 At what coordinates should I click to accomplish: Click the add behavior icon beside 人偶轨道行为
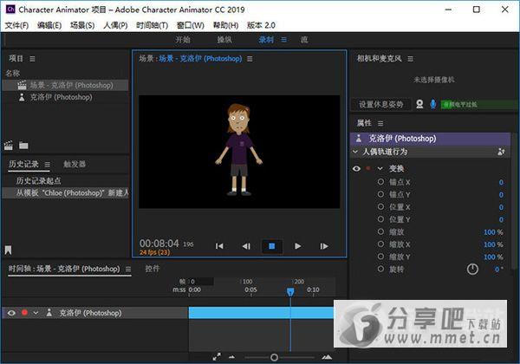tap(501, 152)
